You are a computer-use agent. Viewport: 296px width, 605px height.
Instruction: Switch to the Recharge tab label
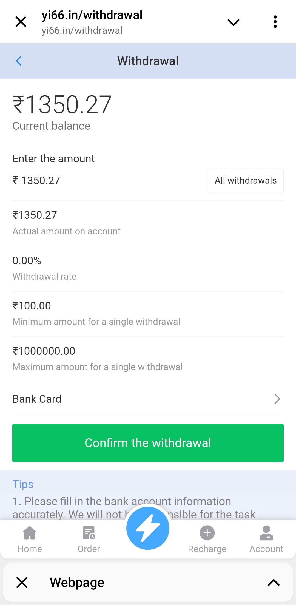coord(207,549)
